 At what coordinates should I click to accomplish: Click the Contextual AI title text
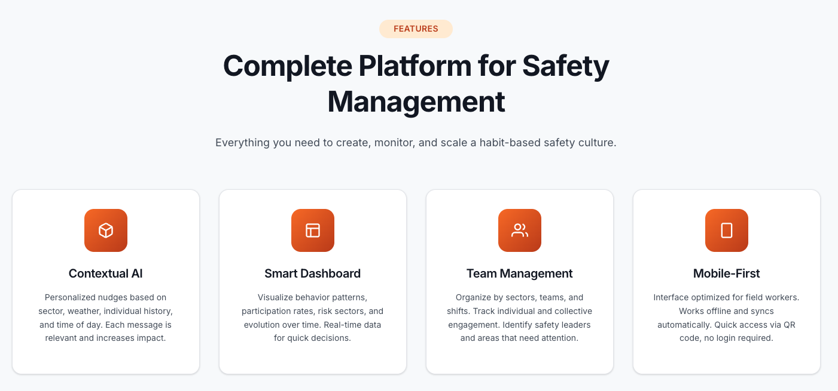pos(105,273)
